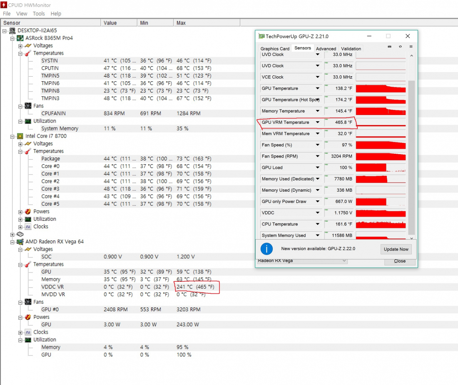
Task: Open the GPU Load sensor dropdown arrow
Action: click(318, 167)
